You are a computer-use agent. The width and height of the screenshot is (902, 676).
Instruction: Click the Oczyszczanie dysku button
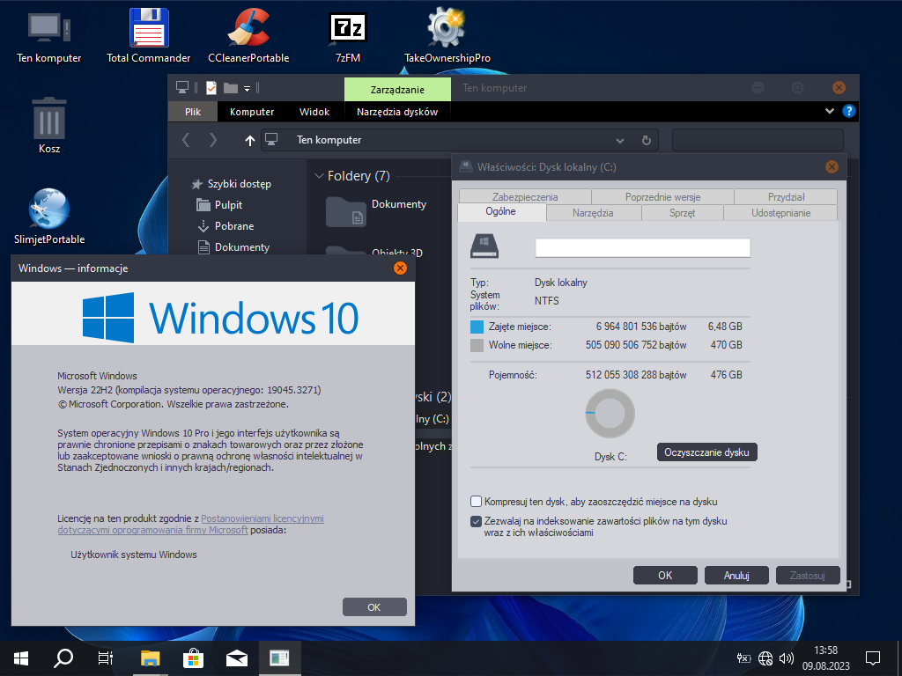[x=706, y=452]
